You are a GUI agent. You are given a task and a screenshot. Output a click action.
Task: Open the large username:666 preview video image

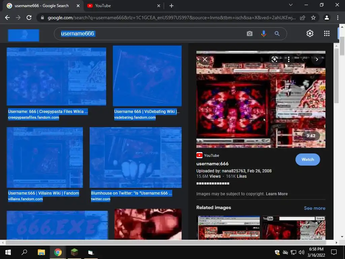point(261,99)
